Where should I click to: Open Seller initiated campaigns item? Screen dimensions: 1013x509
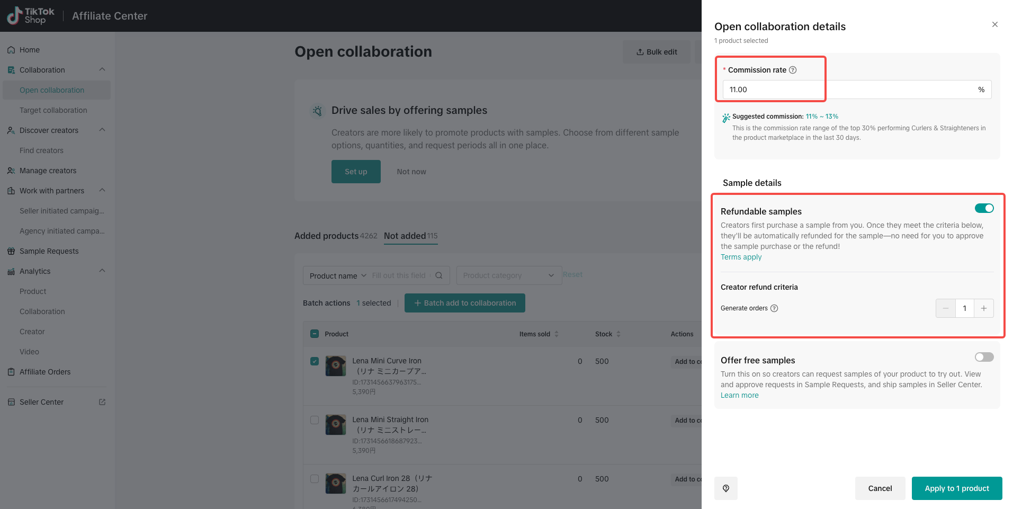pos(62,211)
